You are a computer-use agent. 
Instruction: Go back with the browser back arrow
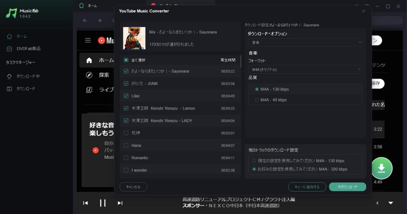(85, 20)
